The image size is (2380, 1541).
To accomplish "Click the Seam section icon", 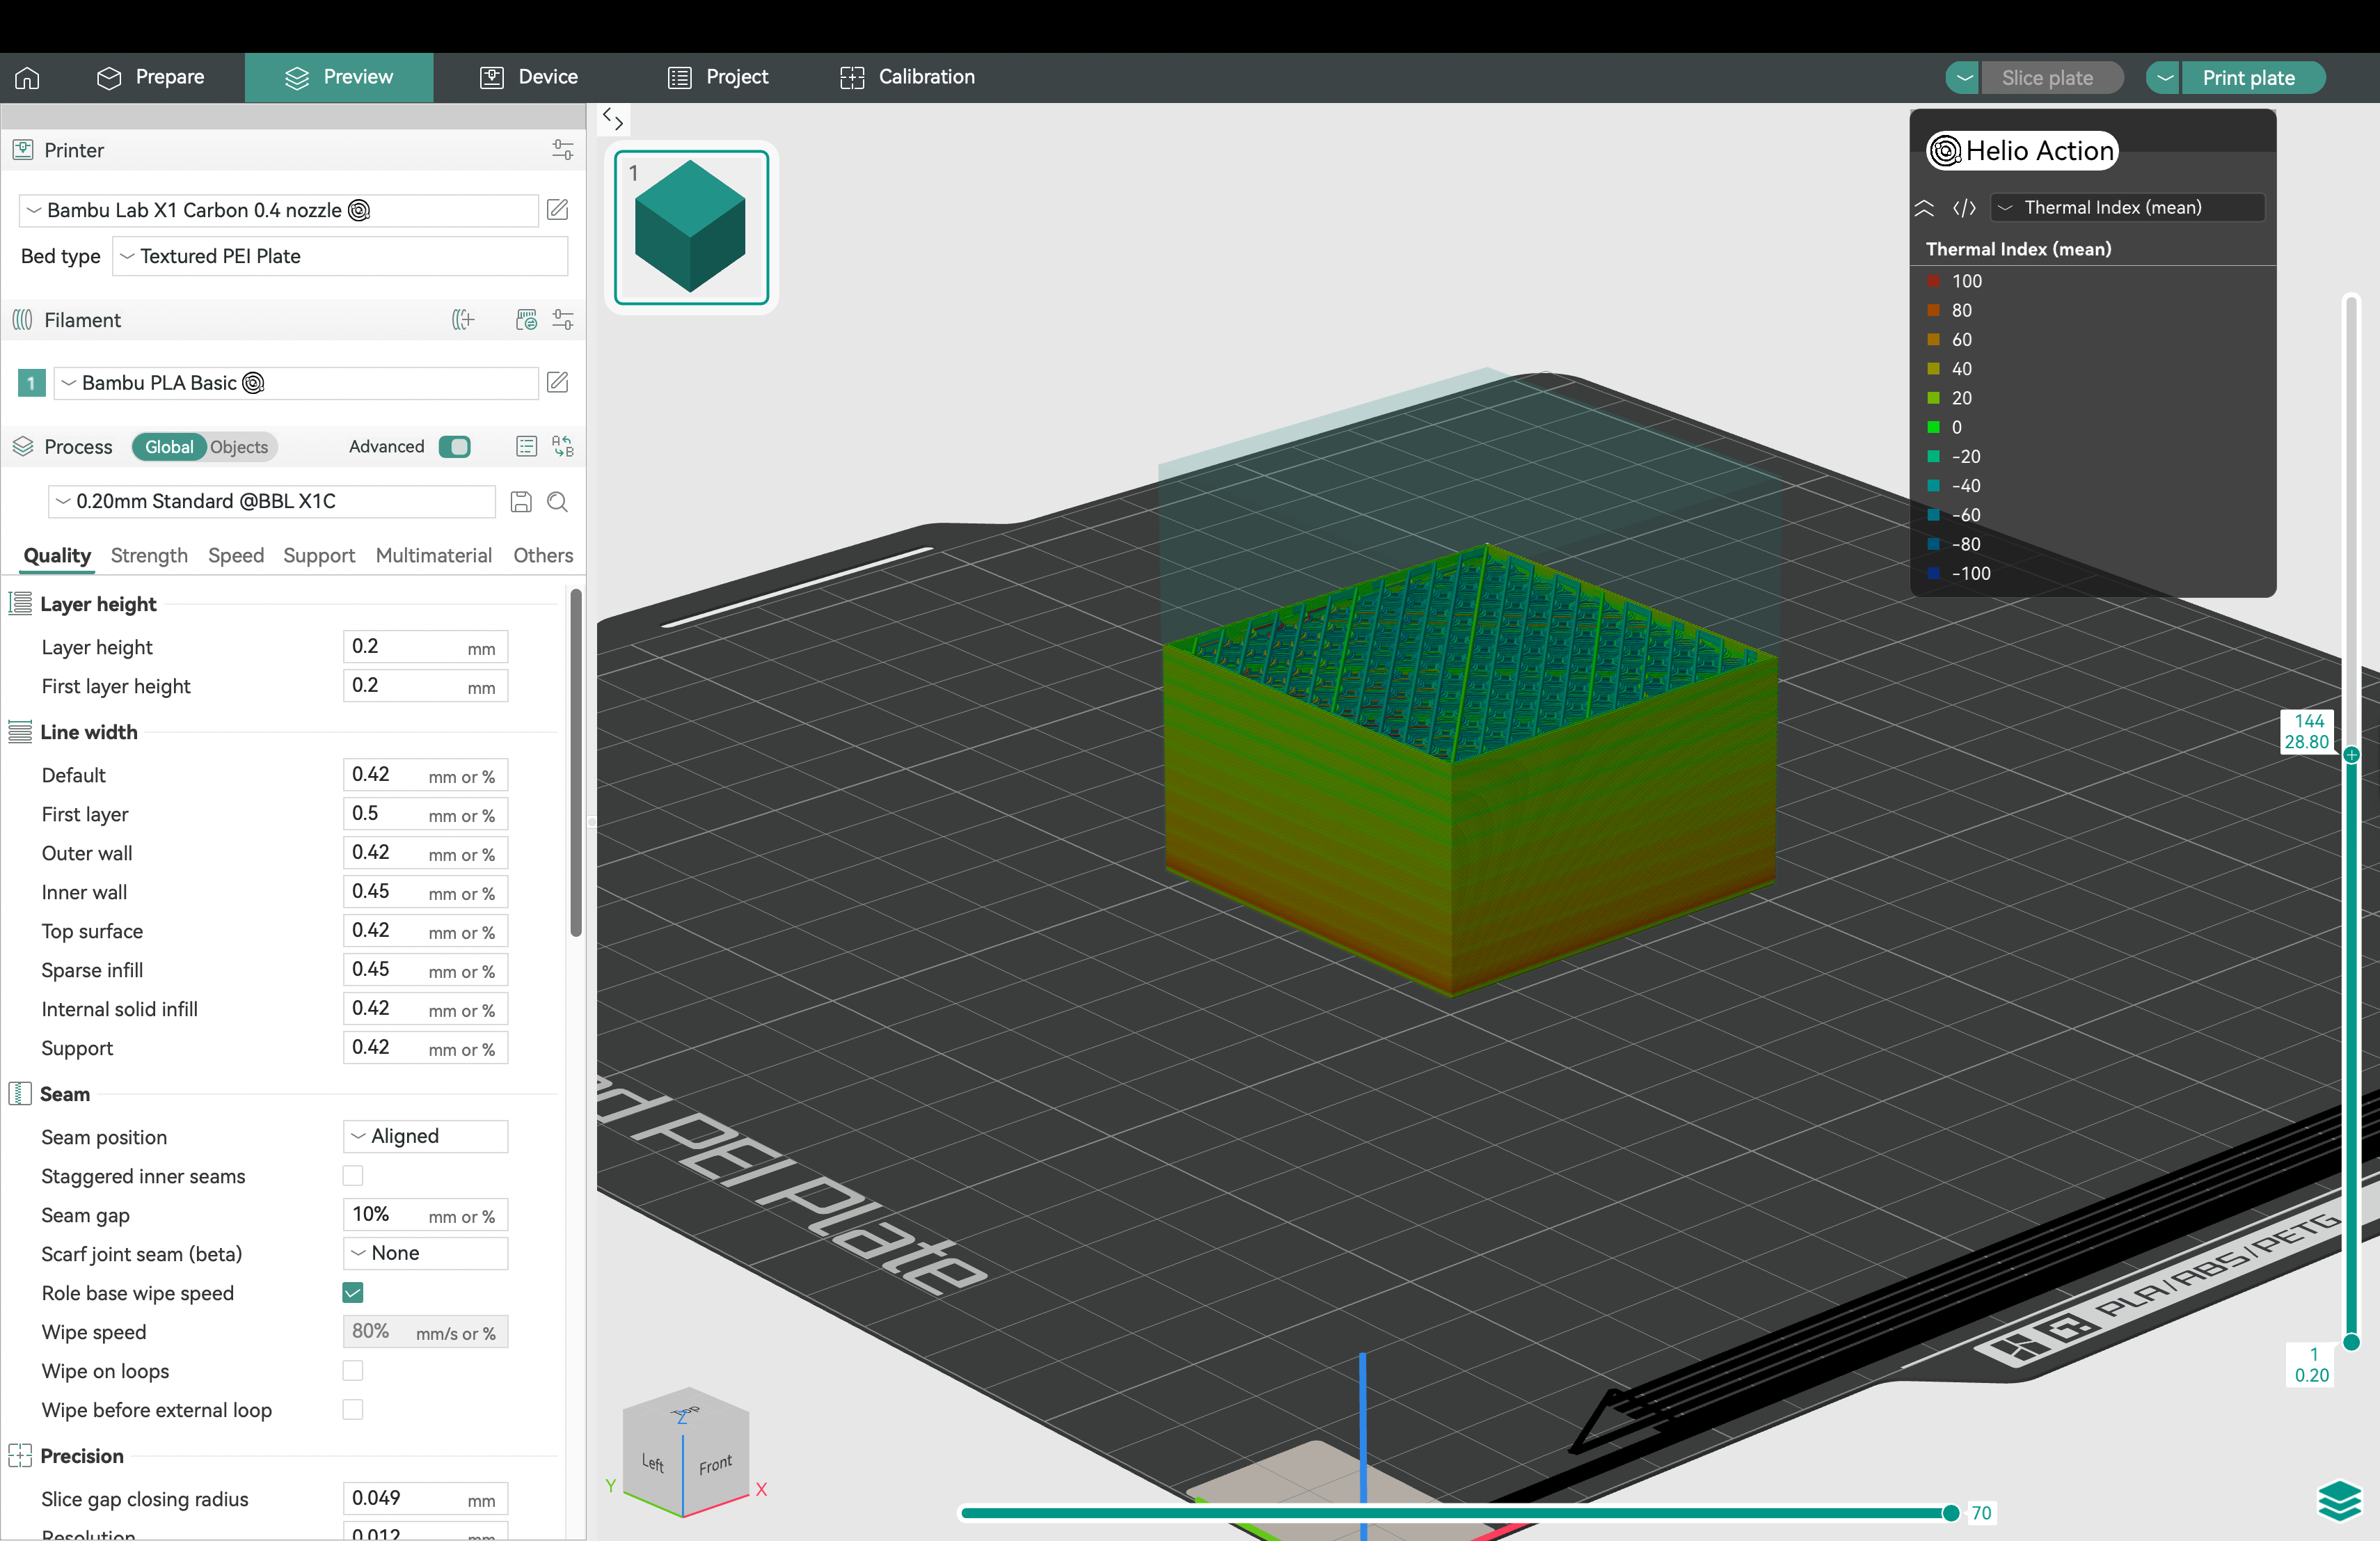I will [20, 1094].
